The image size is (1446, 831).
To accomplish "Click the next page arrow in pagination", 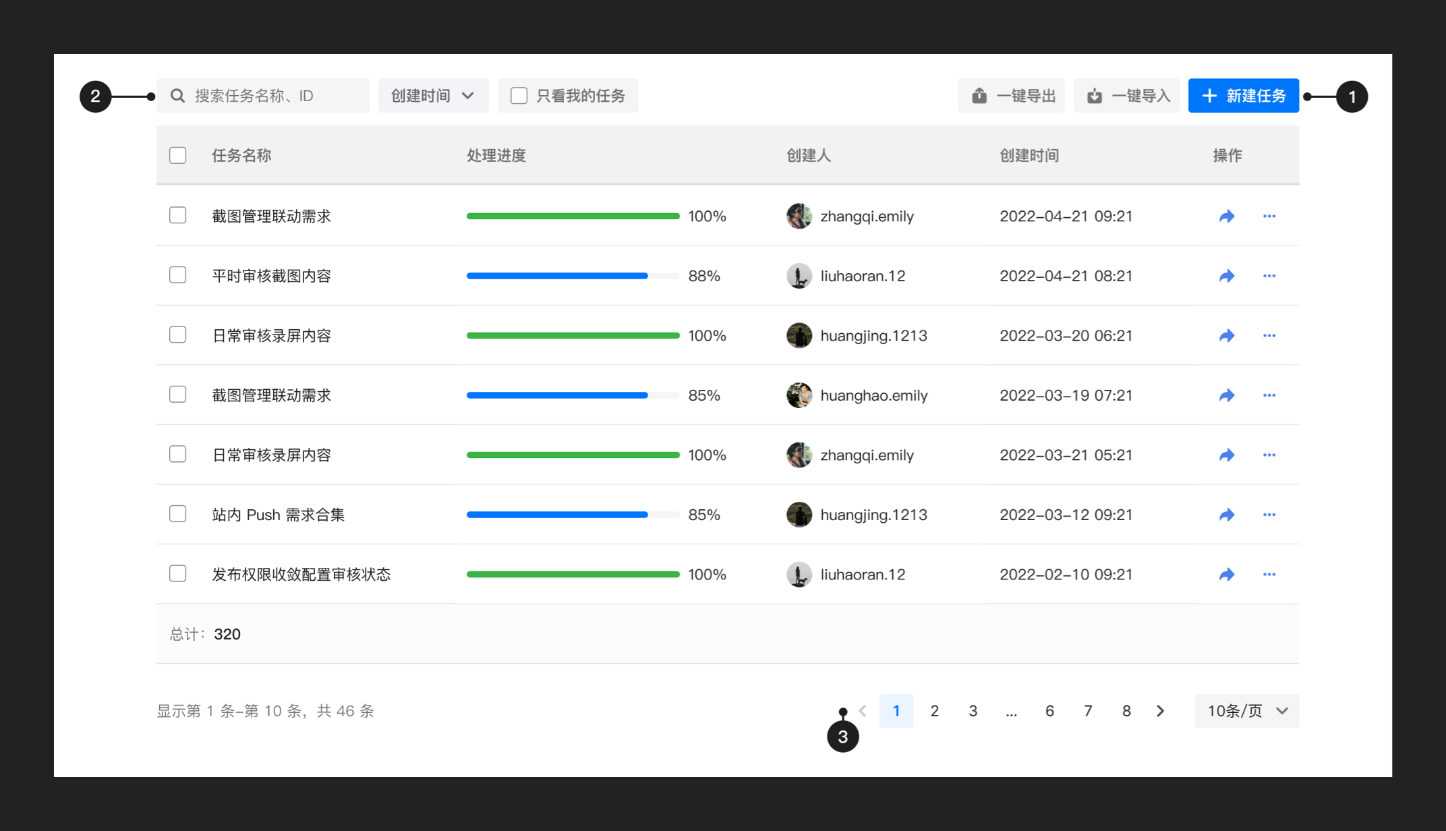I will pos(1160,711).
